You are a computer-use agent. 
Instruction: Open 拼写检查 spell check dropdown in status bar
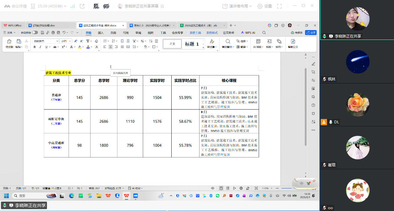[x=115, y=188]
